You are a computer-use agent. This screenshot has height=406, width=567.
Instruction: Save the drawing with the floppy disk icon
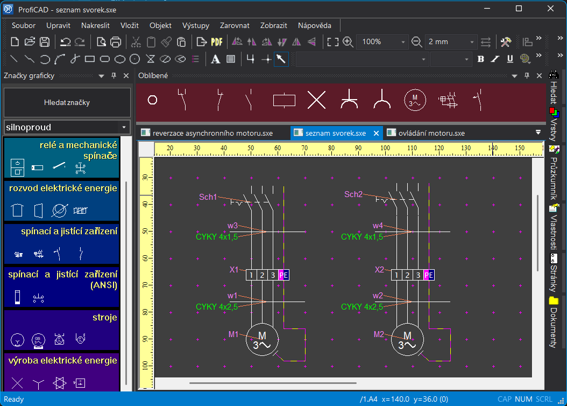[x=45, y=42]
